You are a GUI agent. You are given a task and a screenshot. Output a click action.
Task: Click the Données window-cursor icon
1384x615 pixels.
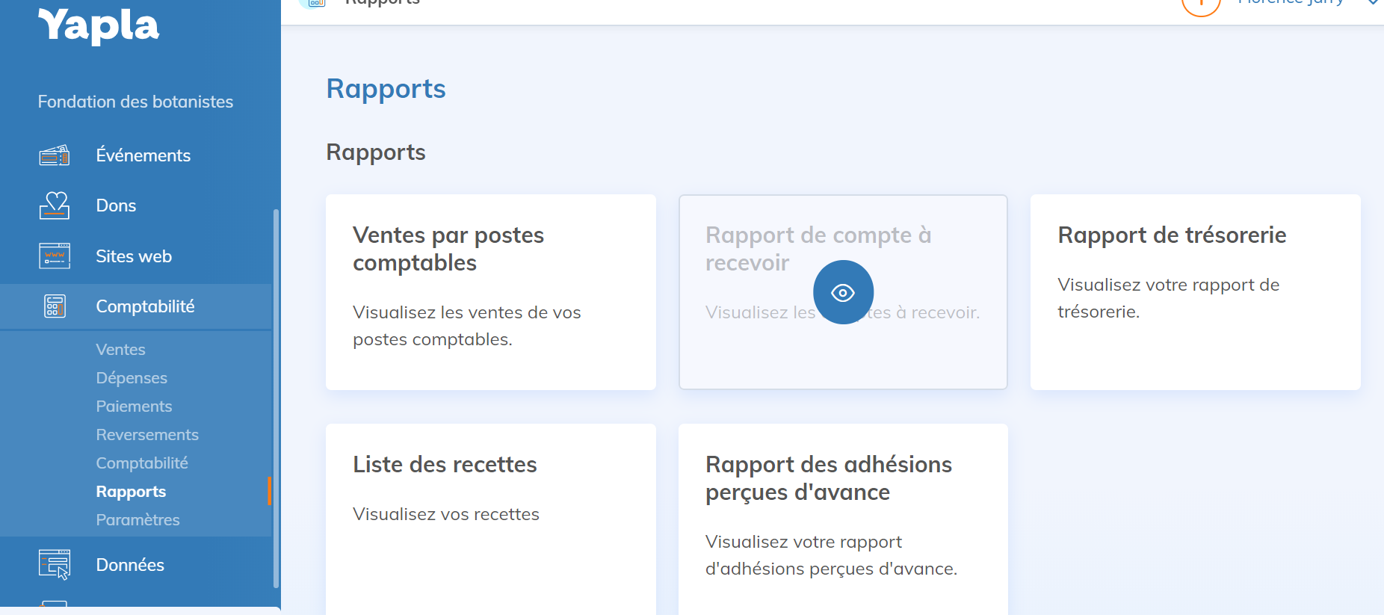(54, 565)
